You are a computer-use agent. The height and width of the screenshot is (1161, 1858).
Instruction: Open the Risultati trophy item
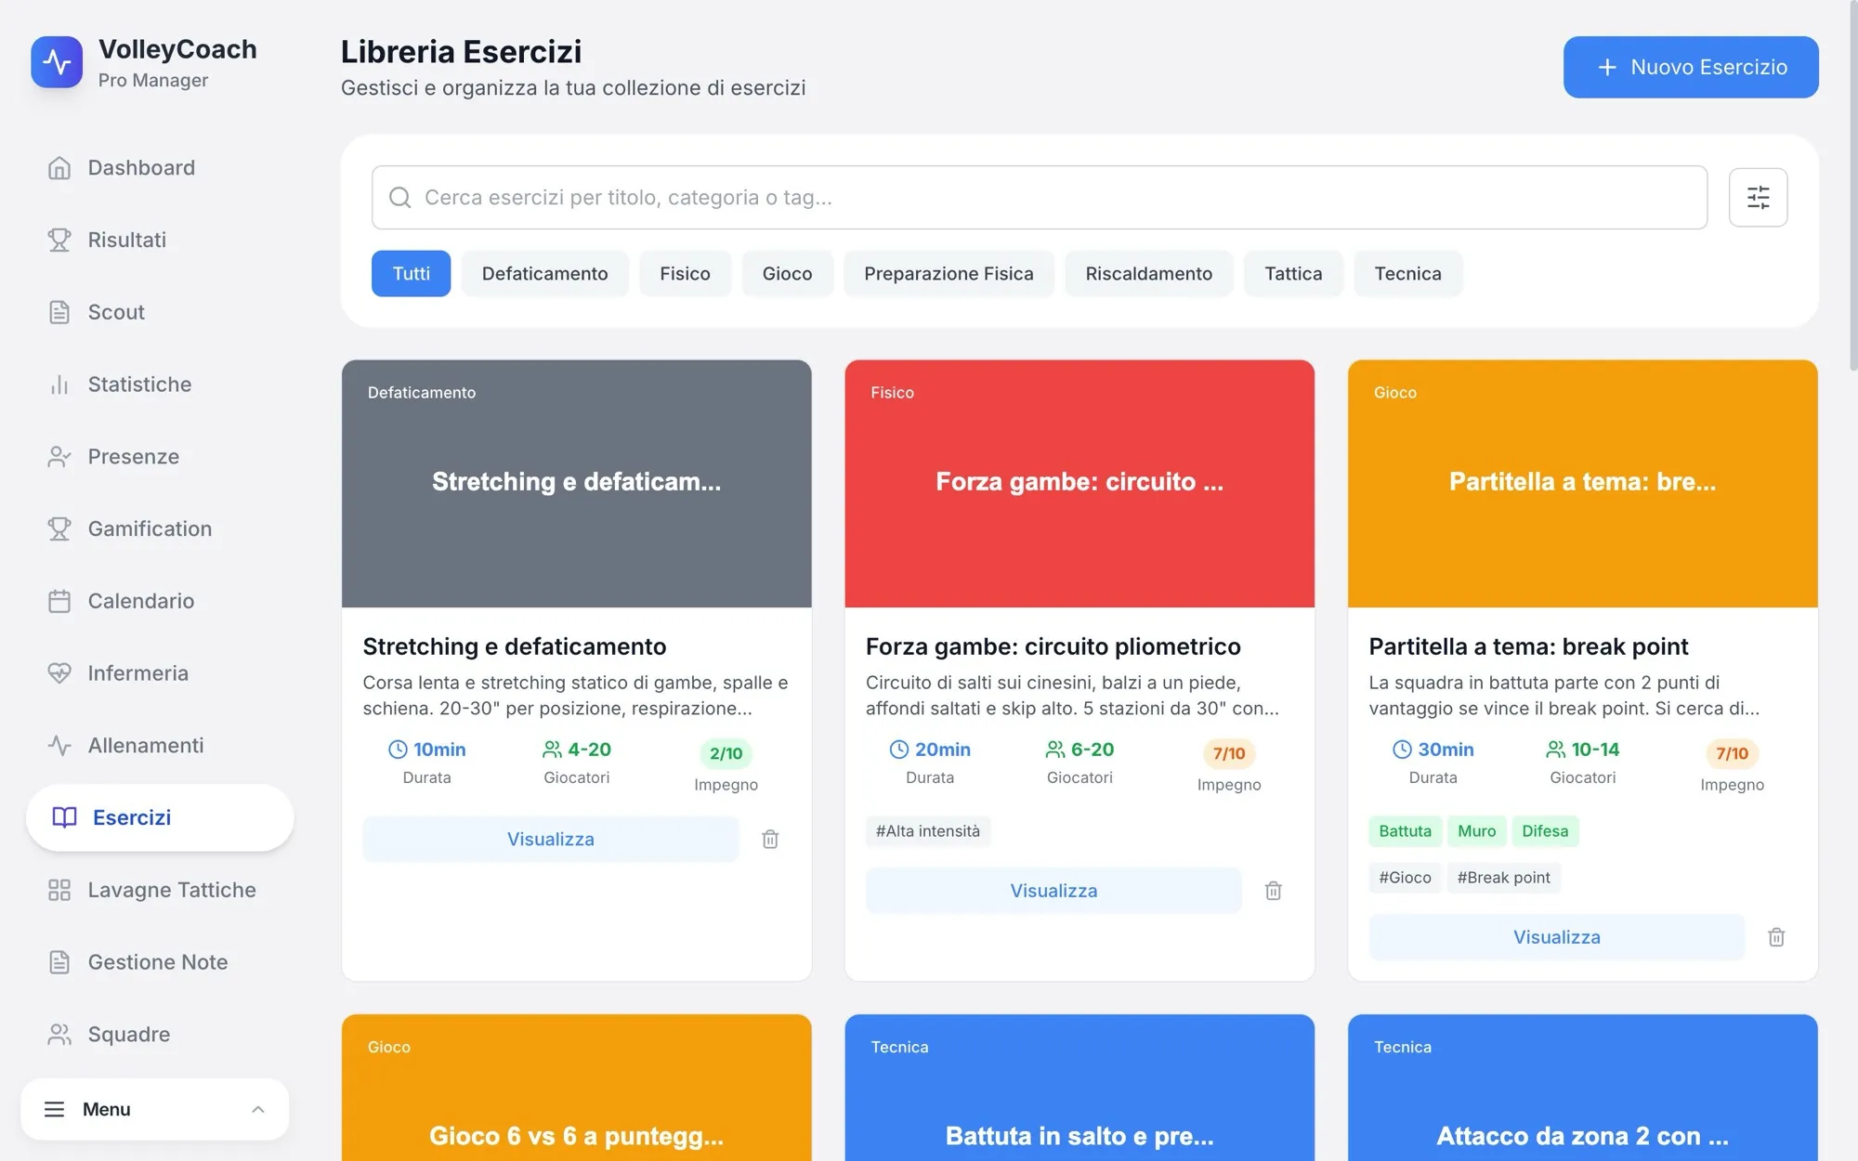tap(160, 240)
